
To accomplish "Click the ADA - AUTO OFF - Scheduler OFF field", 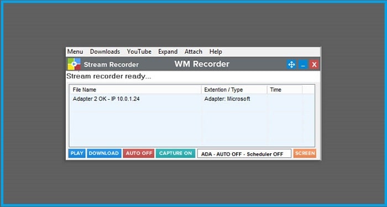I will (x=244, y=154).
